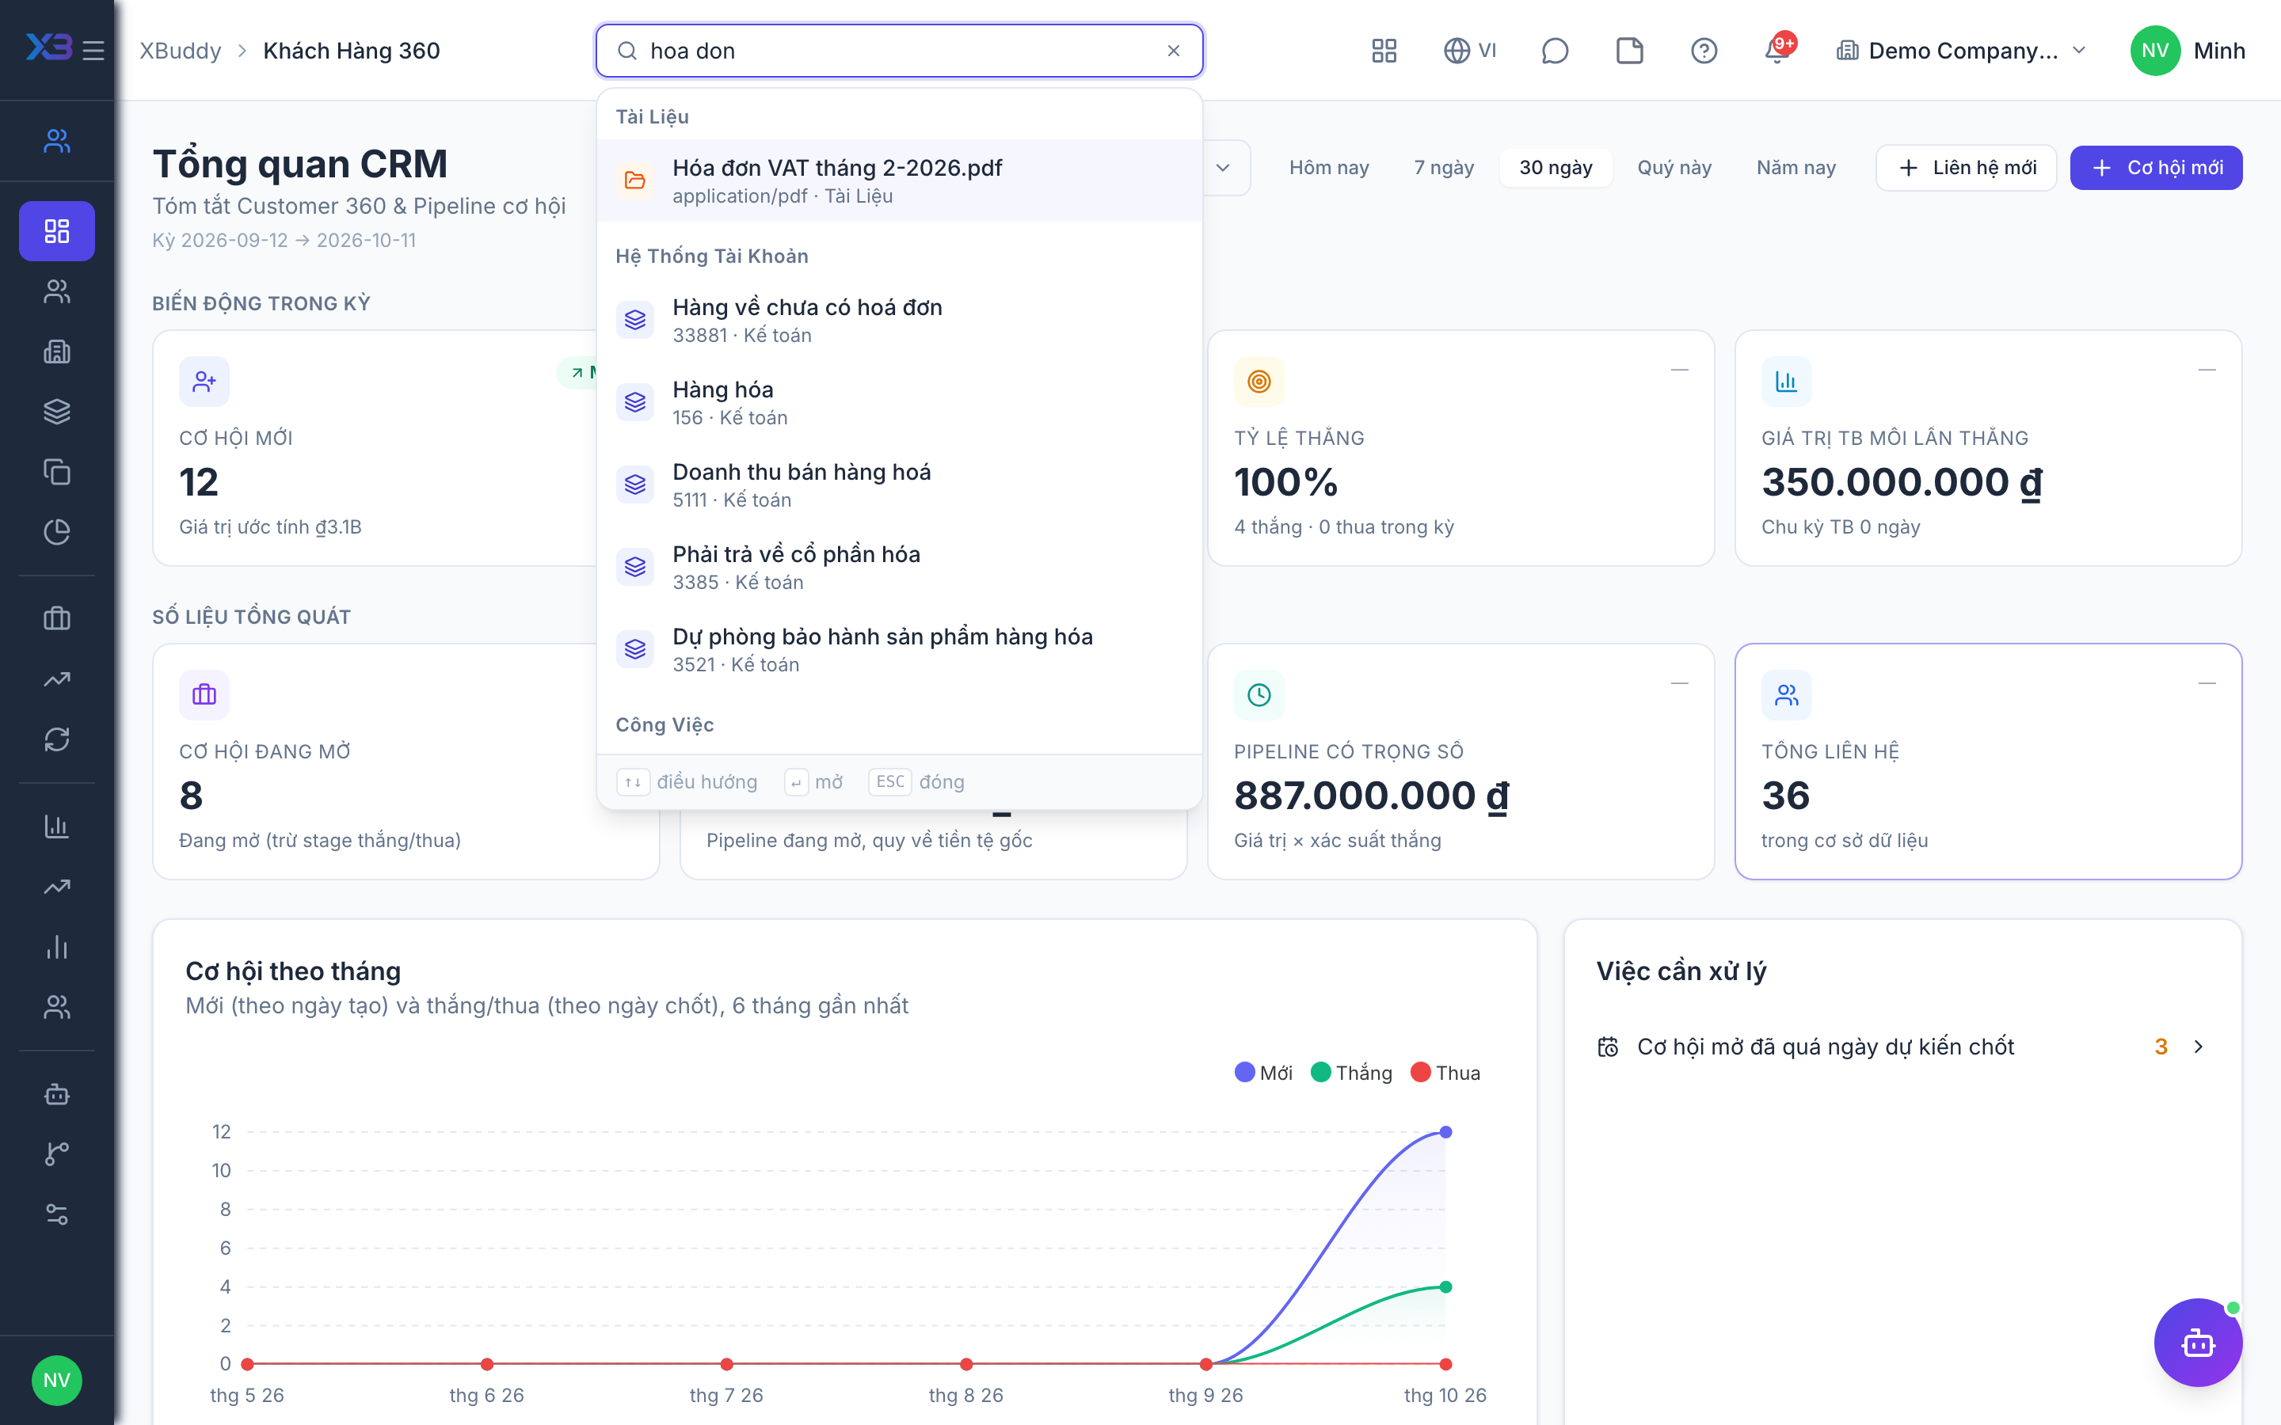Switch language with the VI globe icon
2281x1425 pixels.
1471,51
